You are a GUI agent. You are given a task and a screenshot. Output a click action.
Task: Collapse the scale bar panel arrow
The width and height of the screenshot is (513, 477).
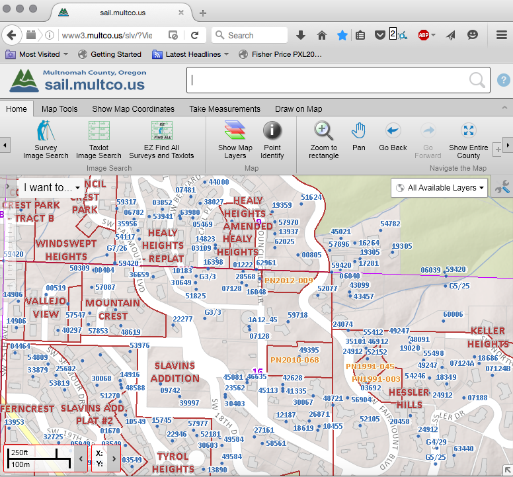coord(81,458)
